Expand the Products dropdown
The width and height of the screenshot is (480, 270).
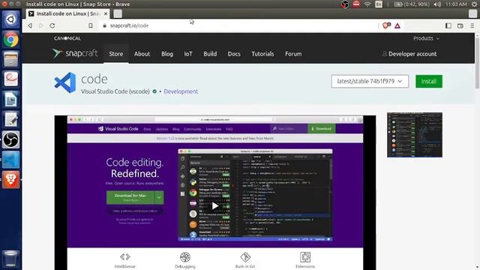point(426,38)
